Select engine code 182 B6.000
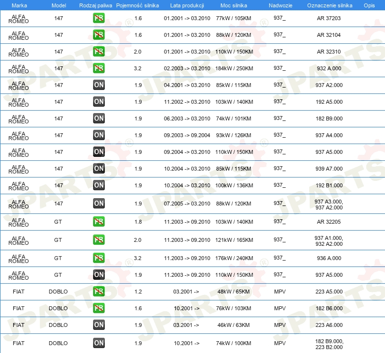Viewport: 385px width, 353px height. [x=329, y=308]
